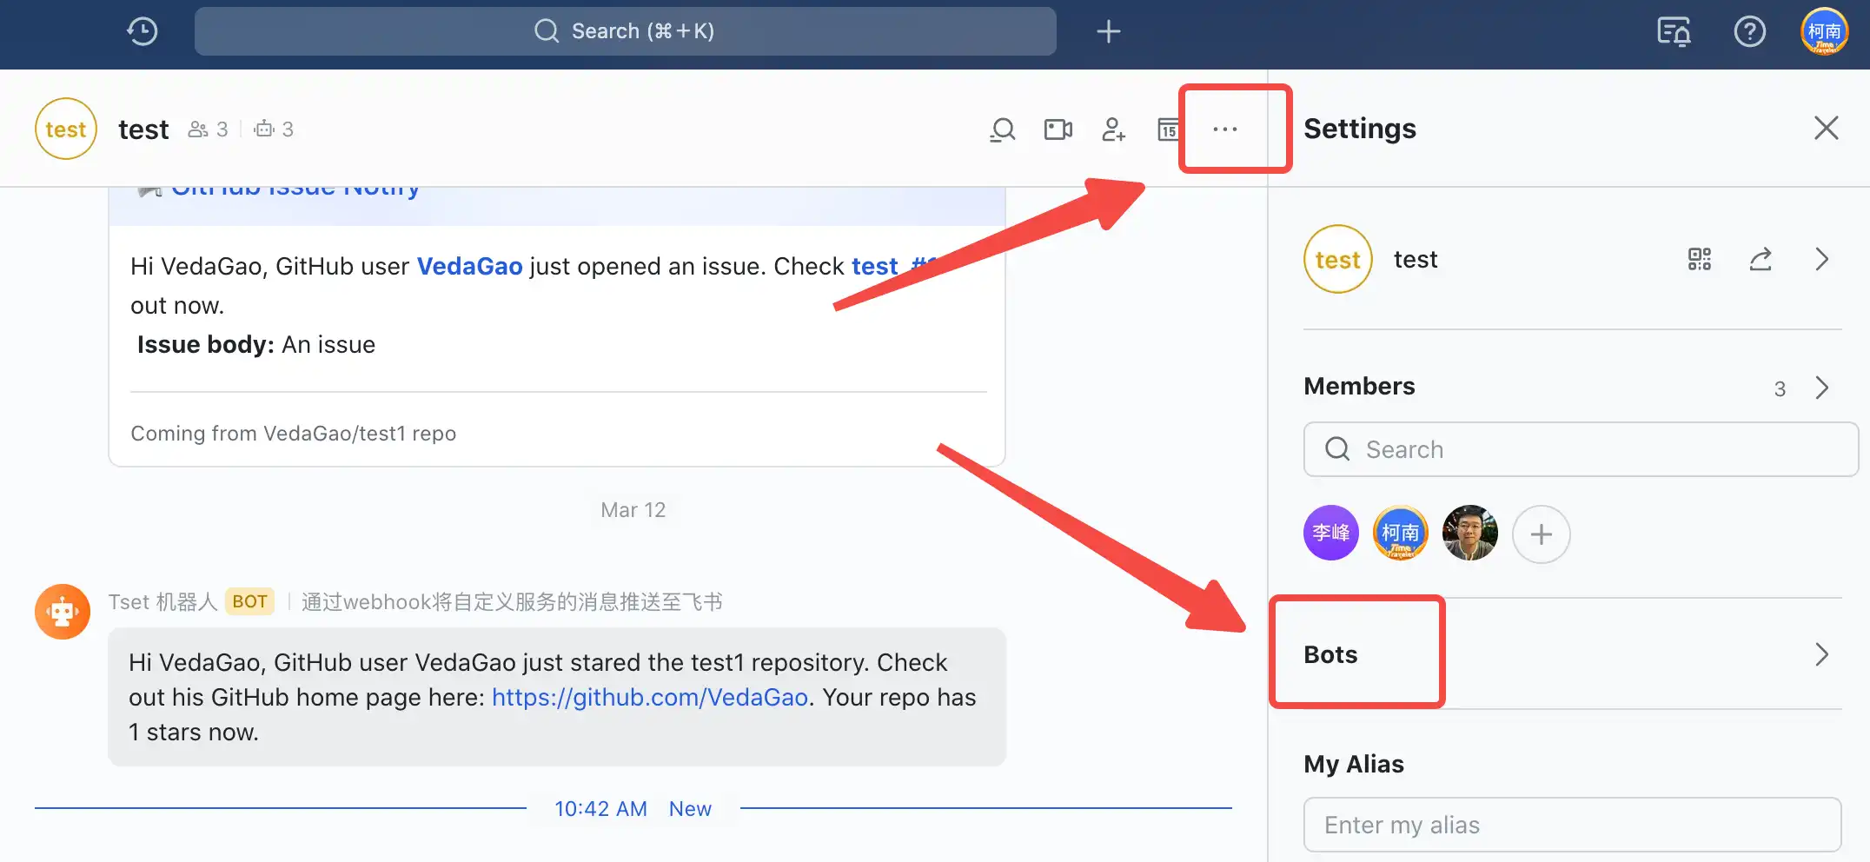The width and height of the screenshot is (1870, 862).
Task: Select the purple 李峰 member avatar
Action: 1330,533
